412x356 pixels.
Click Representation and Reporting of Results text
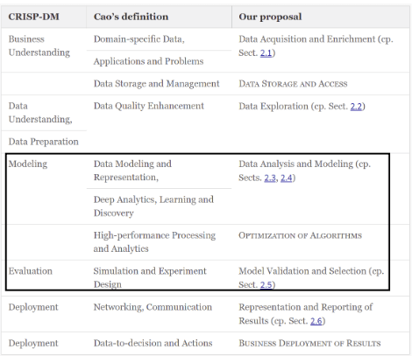coord(306,314)
